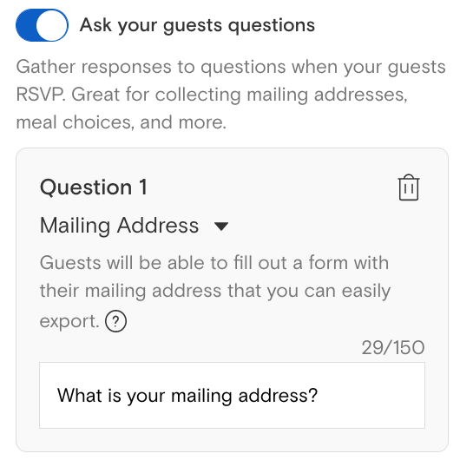Delete Question 1 with the trash icon
This screenshot has height=460, width=460.
409,187
